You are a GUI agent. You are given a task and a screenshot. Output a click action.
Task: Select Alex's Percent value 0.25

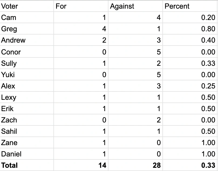[x=208, y=86]
